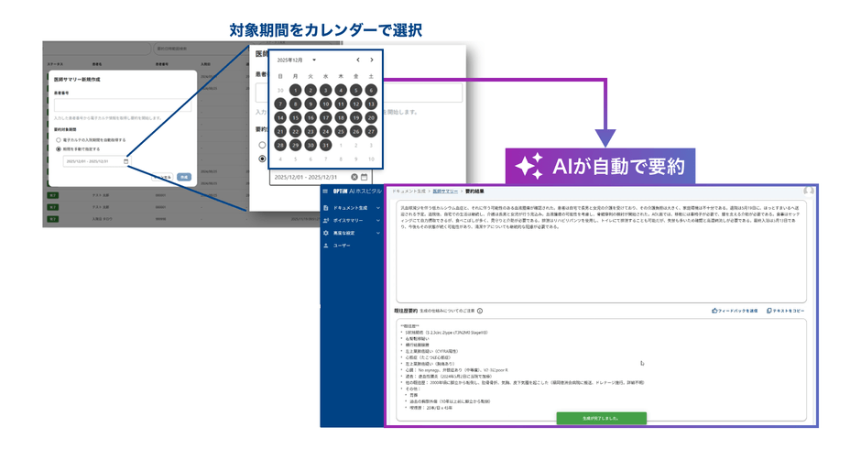Click the copy icon for テキストをコピー
Image resolution: width=861 pixels, height=460 pixels.
click(769, 311)
